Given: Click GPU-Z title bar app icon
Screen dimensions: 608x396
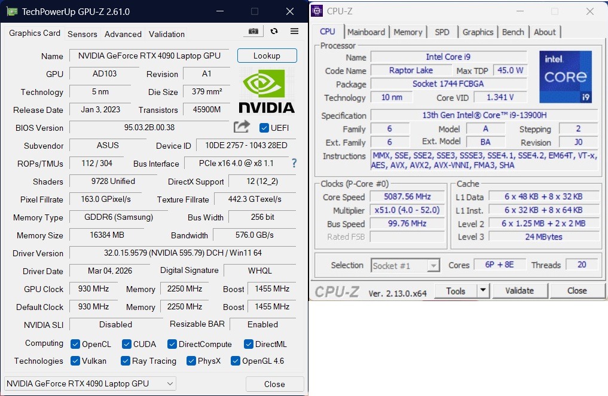Looking at the screenshot, I should click(12, 11).
